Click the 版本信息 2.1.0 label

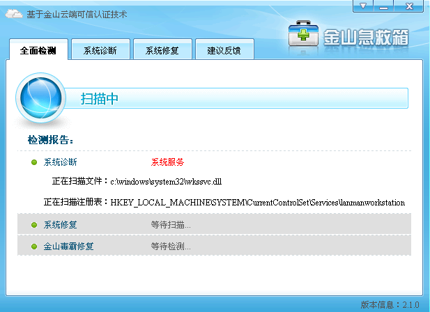coord(390,304)
